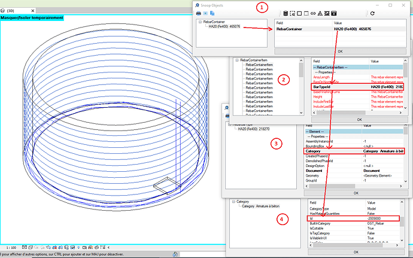Click the selection filter icon in the status bar
Viewport: 413px width, 258px height.
[x=175, y=254]
